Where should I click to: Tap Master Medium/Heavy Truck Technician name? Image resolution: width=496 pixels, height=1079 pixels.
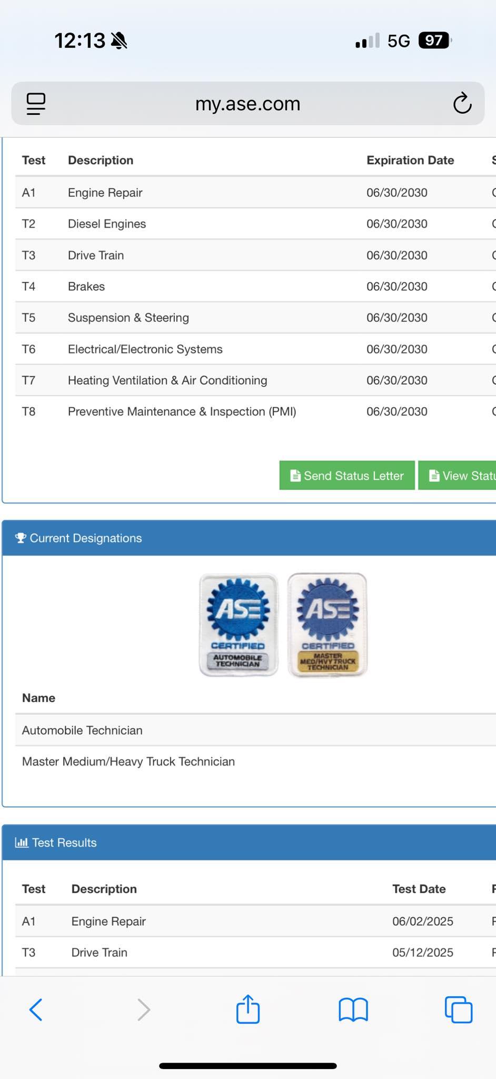coord(128,761)
